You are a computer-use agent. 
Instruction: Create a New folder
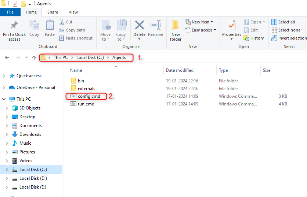[176, 31]
